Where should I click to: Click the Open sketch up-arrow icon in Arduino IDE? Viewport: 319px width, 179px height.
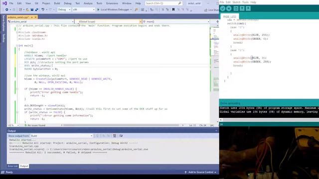click(x=242, y=8)
